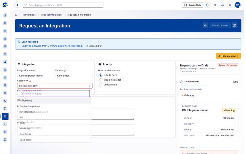Open the notifications bell
The width and height of the screenshot is (246, 154).
tap(222, 5)
